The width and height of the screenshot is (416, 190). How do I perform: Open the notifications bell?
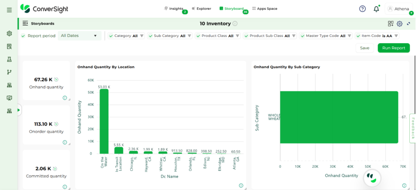pos(376,8)
